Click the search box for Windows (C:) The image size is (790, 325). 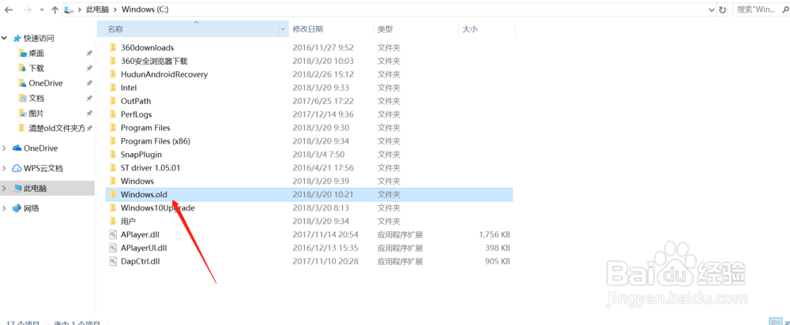pos(761,9)
